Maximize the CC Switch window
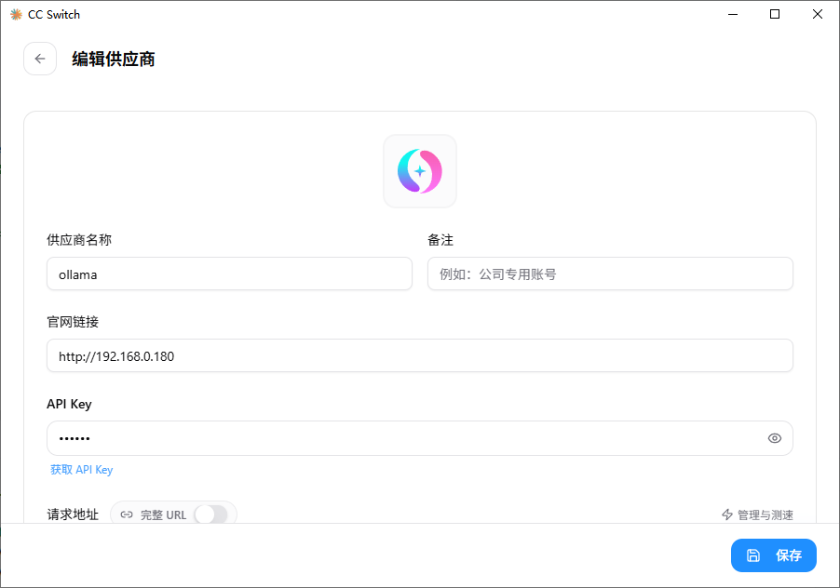This screenshot has width=840, height=588. tap(775, 15)
